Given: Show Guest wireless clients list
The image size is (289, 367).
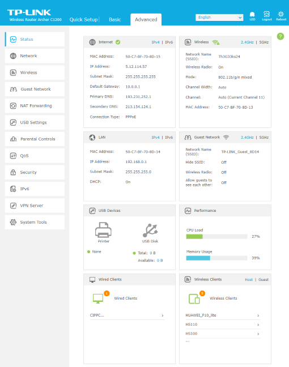Looking at the screenshot, I should pos(263,279).
